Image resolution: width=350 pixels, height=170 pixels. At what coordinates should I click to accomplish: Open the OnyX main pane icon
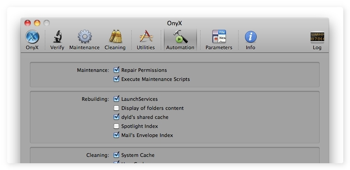point(32,37)
